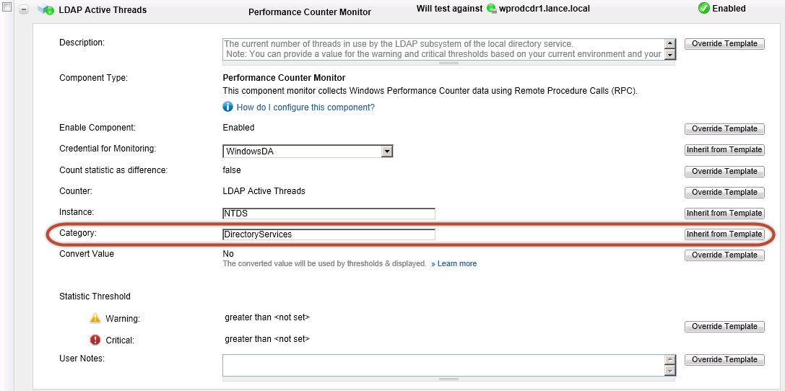Click Override Template for Description
785x391 pixels.
click(x=724, y=44)
